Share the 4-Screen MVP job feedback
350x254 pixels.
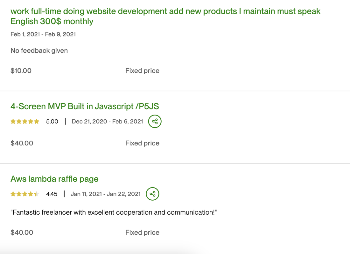click(x=155, y=121)
